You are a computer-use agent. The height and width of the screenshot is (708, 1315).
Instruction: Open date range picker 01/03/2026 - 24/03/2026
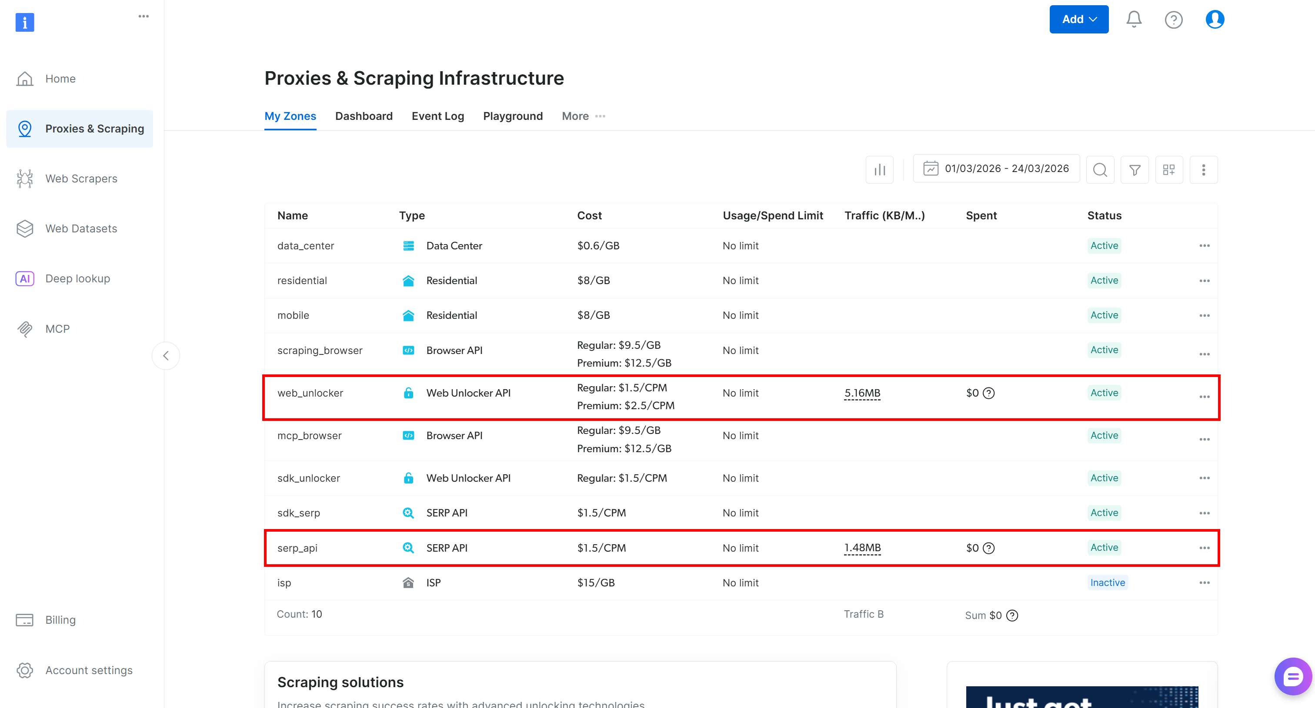tap(996, 168)
